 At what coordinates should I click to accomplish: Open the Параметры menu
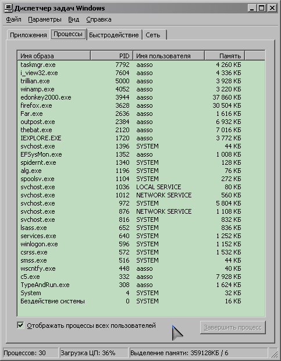pos(45,19)
